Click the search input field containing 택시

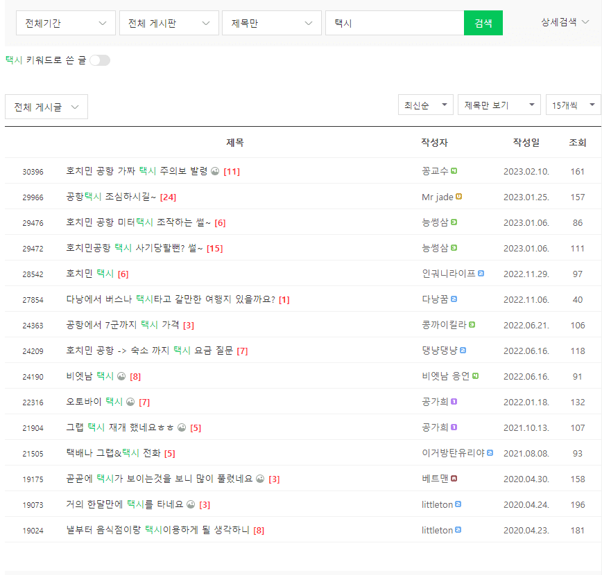tap(394, 23)
